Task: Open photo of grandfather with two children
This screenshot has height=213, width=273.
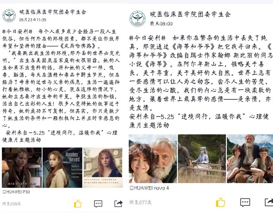Action: [250, 158]
